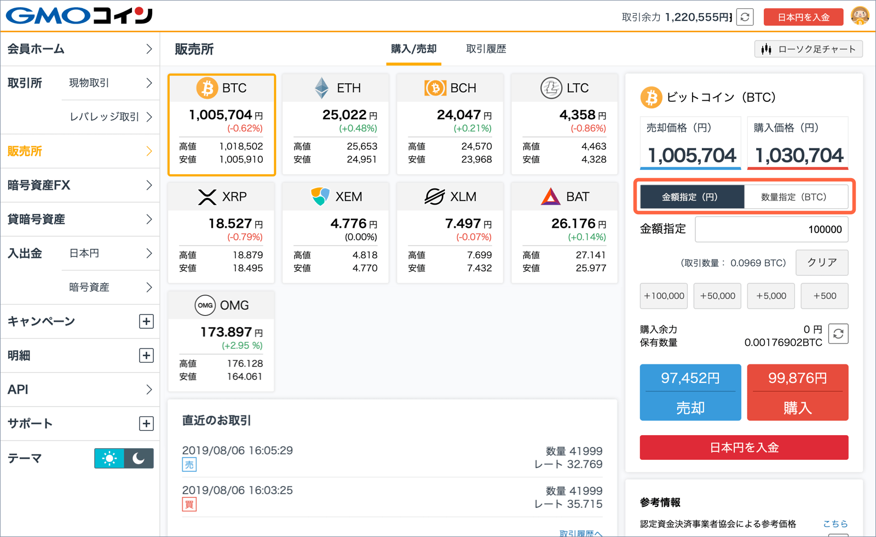Image resolution: width=876 pixels, height=537 pixels.
Task: Select the ETH Ethereum coin card
Action: [x=336, y=125]
